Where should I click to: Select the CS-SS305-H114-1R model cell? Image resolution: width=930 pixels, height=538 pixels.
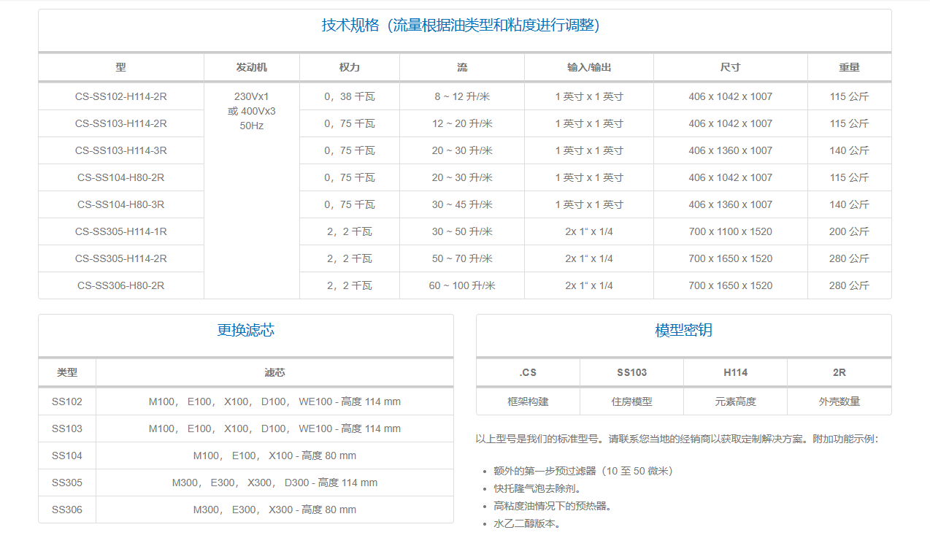tap(121, 231)
